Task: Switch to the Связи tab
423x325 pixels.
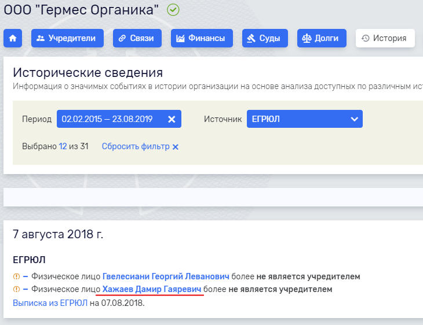Action: pos(137,38)
